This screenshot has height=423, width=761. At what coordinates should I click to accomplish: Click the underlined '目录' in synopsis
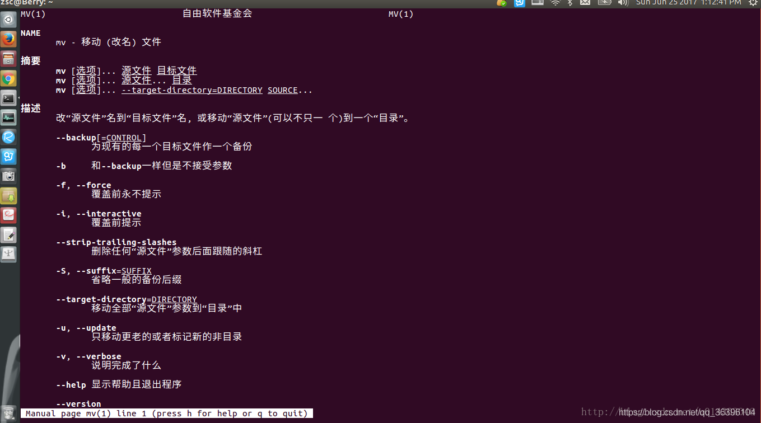tap(182, 80)
